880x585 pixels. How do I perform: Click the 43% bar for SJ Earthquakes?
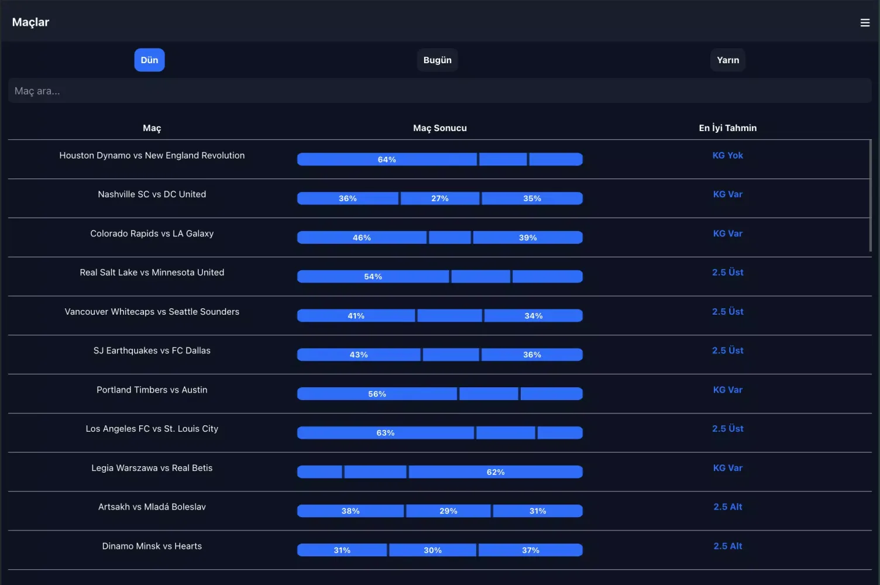click(x=359, y=355)
